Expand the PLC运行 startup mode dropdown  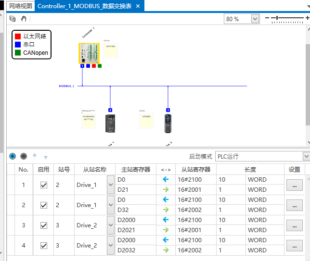(306, 156)
